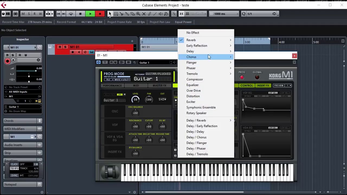This screenshot has width=347, height=195.
Task: Start playback with the green Play button
Action: pos(90,14)
